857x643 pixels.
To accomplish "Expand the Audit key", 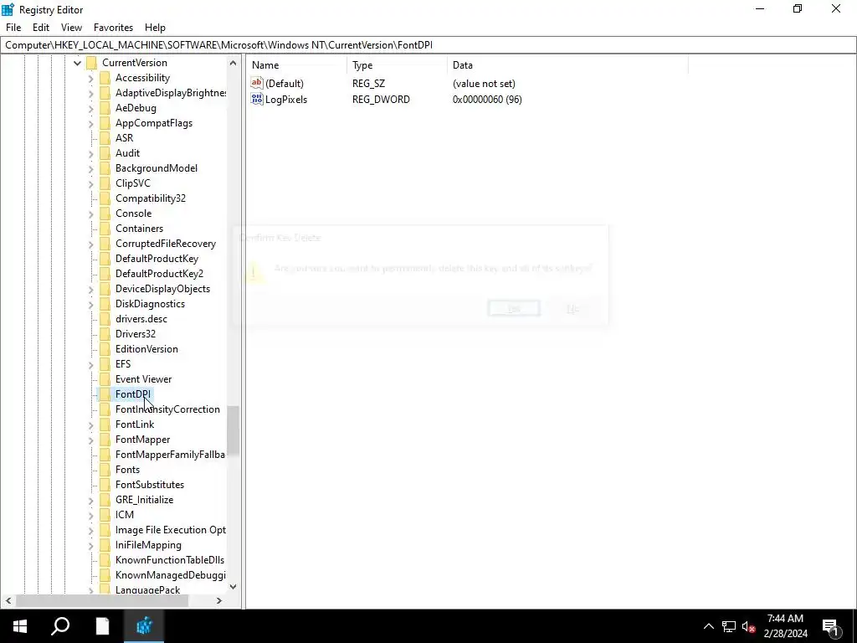I will pos(90,154).
